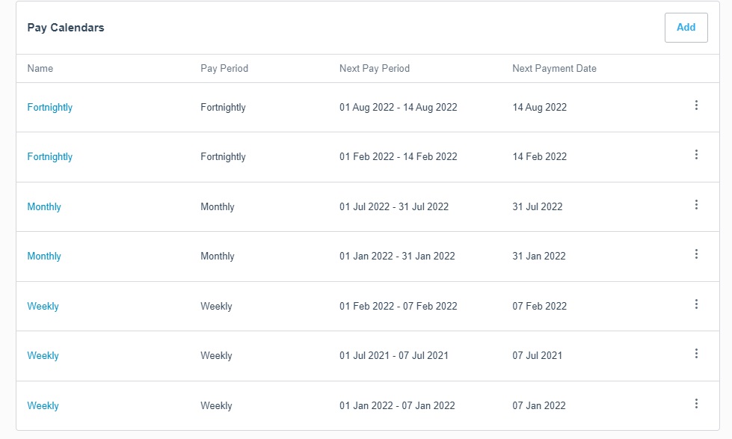
Task: Open the Weekly calendar paying 07 Jan 2022
Action: (43, 406)
